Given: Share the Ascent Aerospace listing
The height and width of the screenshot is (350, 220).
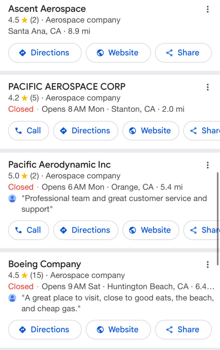Looking at the screenshot, I should 183,53.
